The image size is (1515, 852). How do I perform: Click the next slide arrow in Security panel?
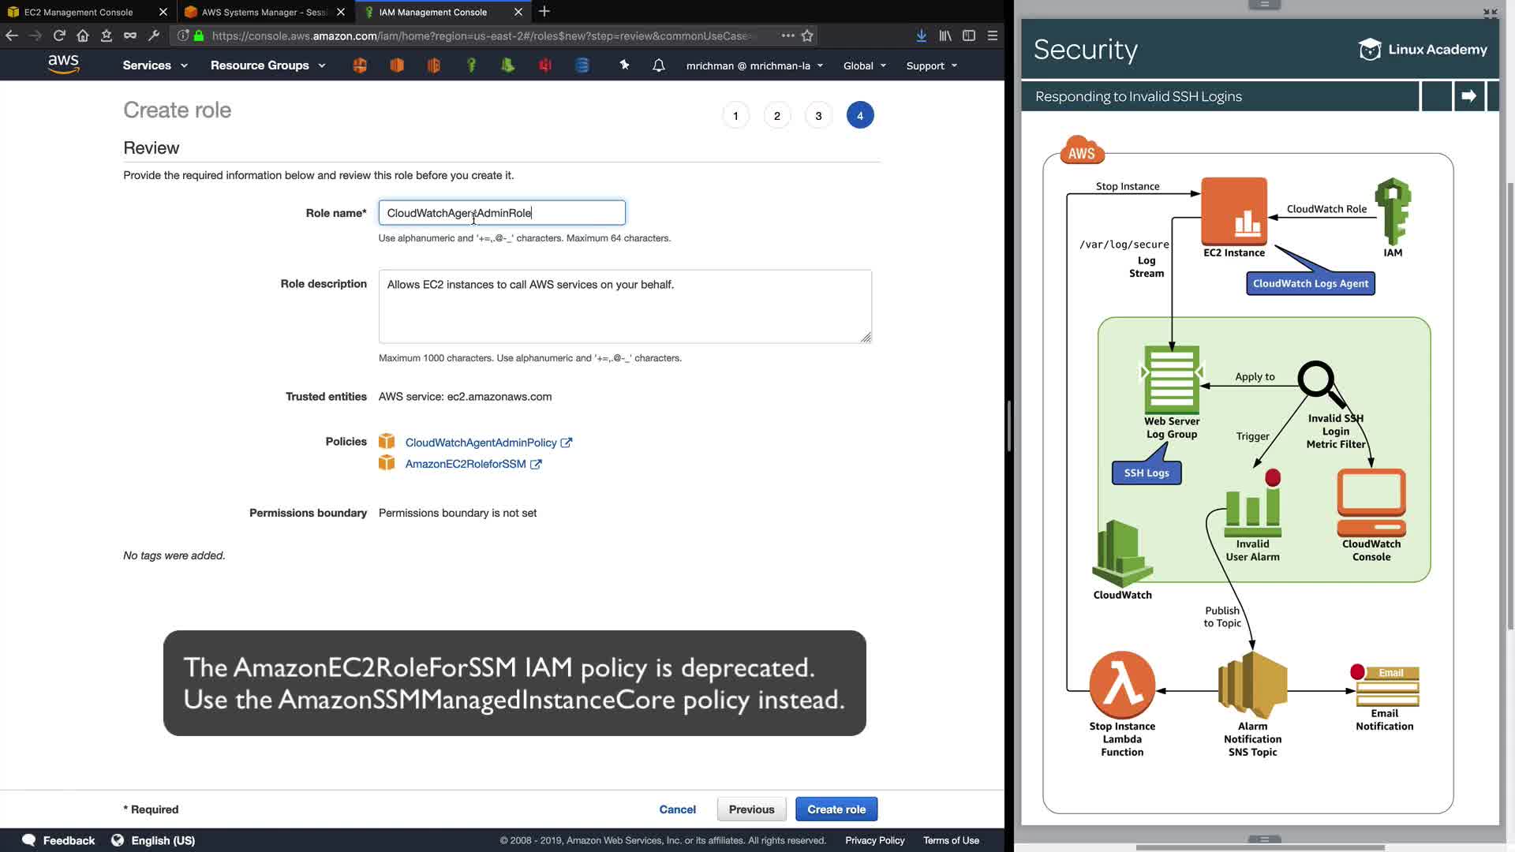point(1468,96)
